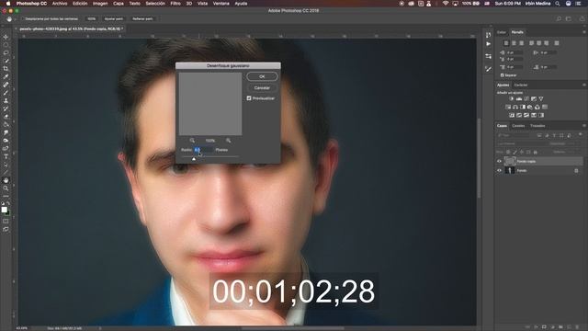Screen dimensions: 588x331
Task: Select the History Brush tool
Action: 6,108
